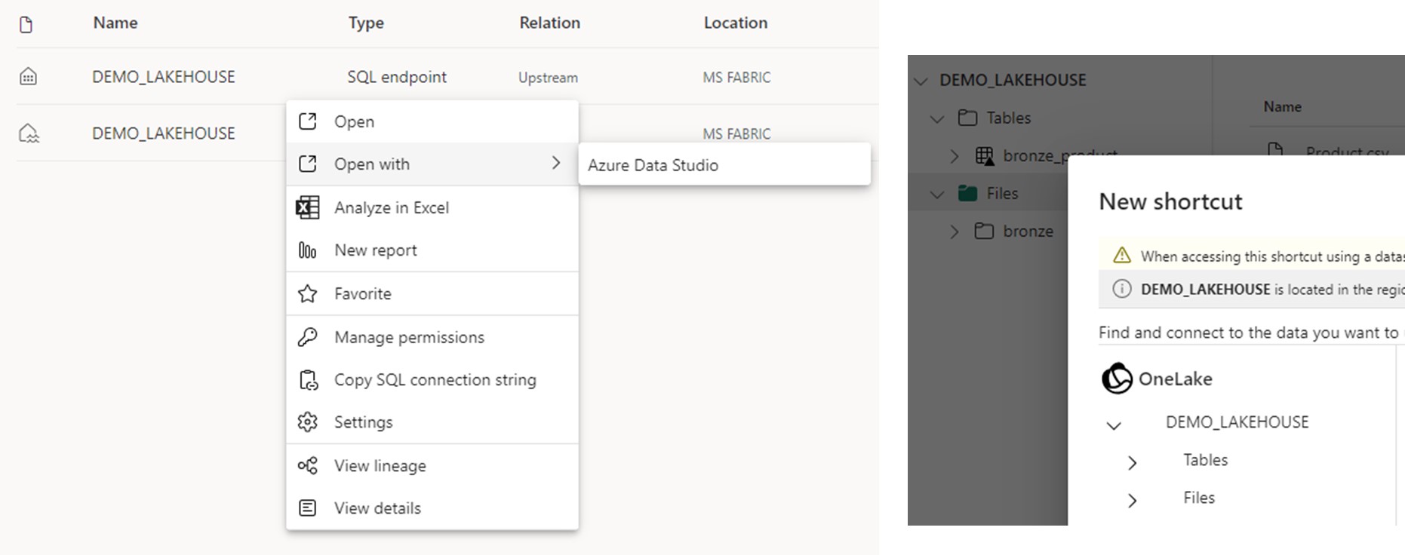
Task: Select View details menu entry
Action: [x=432, y=508]
